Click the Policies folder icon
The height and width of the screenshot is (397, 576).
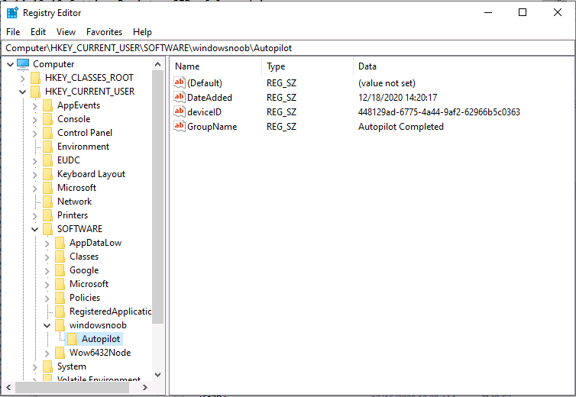click(60, 298)
